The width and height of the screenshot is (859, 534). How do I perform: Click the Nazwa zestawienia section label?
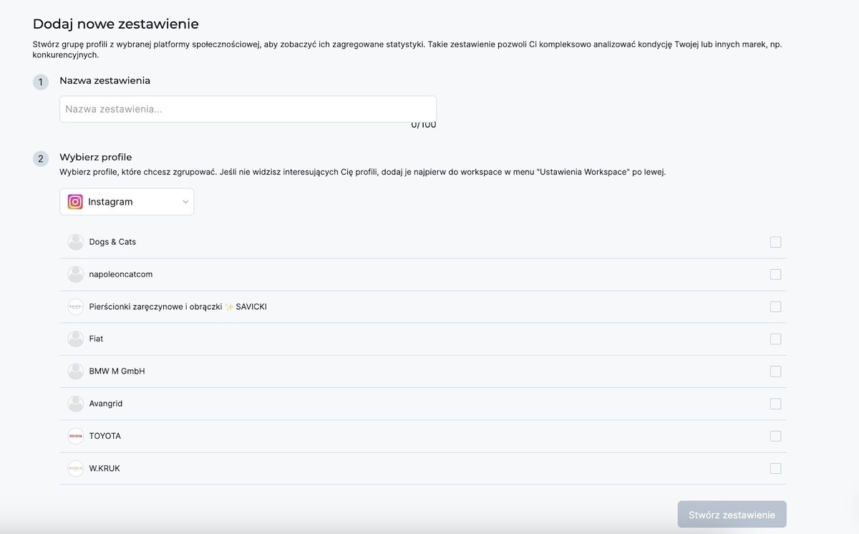[x=105, y=81]
